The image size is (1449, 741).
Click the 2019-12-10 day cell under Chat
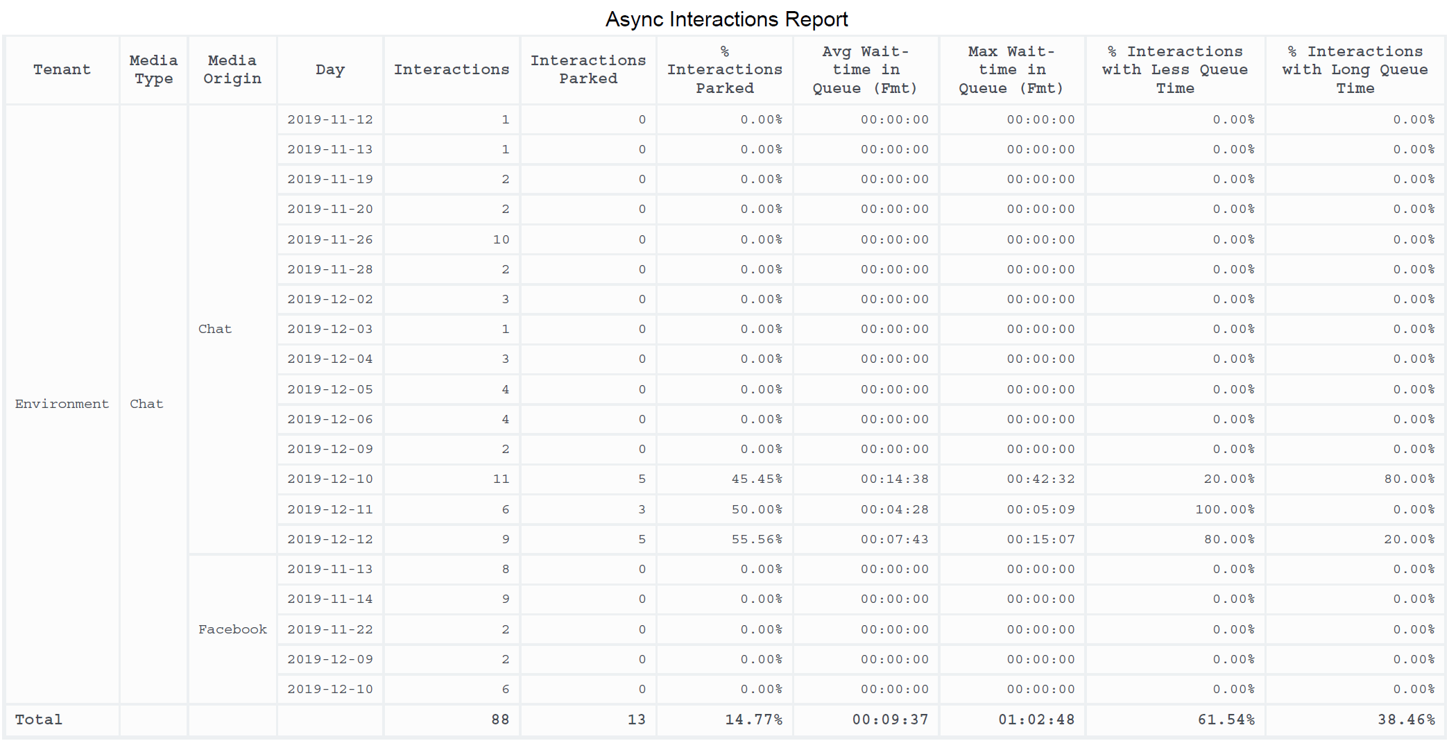330,479
